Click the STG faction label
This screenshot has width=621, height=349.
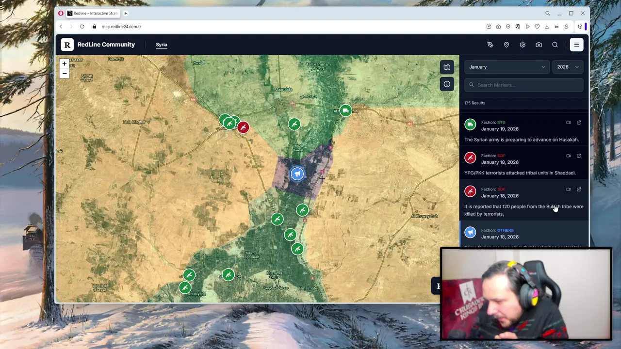click(501, 122)
